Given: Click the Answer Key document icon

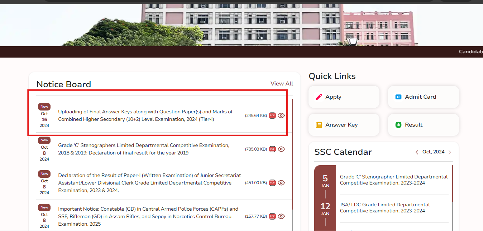Looking at the screenshot, I should (319, 124).
